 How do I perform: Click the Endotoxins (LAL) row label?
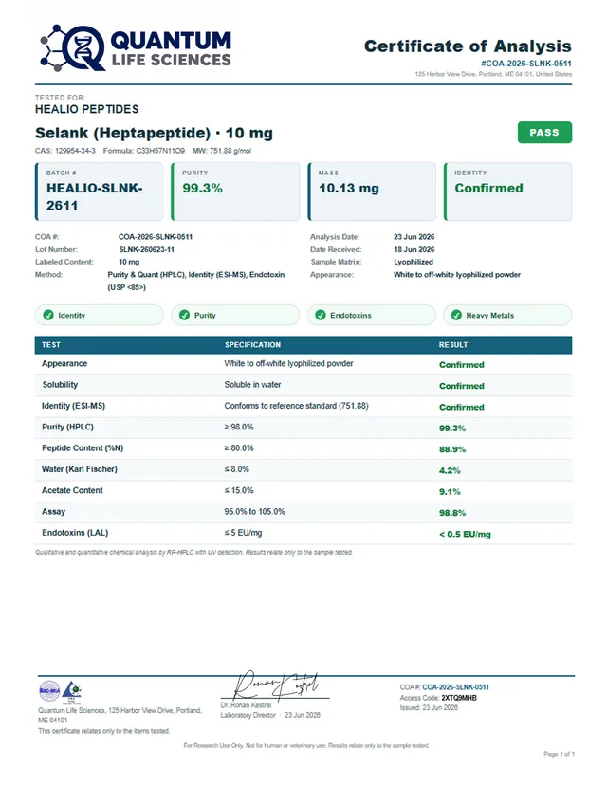coord(75,533)
